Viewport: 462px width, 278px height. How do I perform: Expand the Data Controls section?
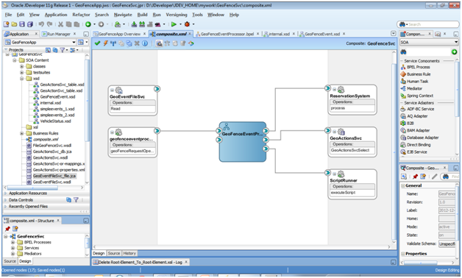(6, 200)
